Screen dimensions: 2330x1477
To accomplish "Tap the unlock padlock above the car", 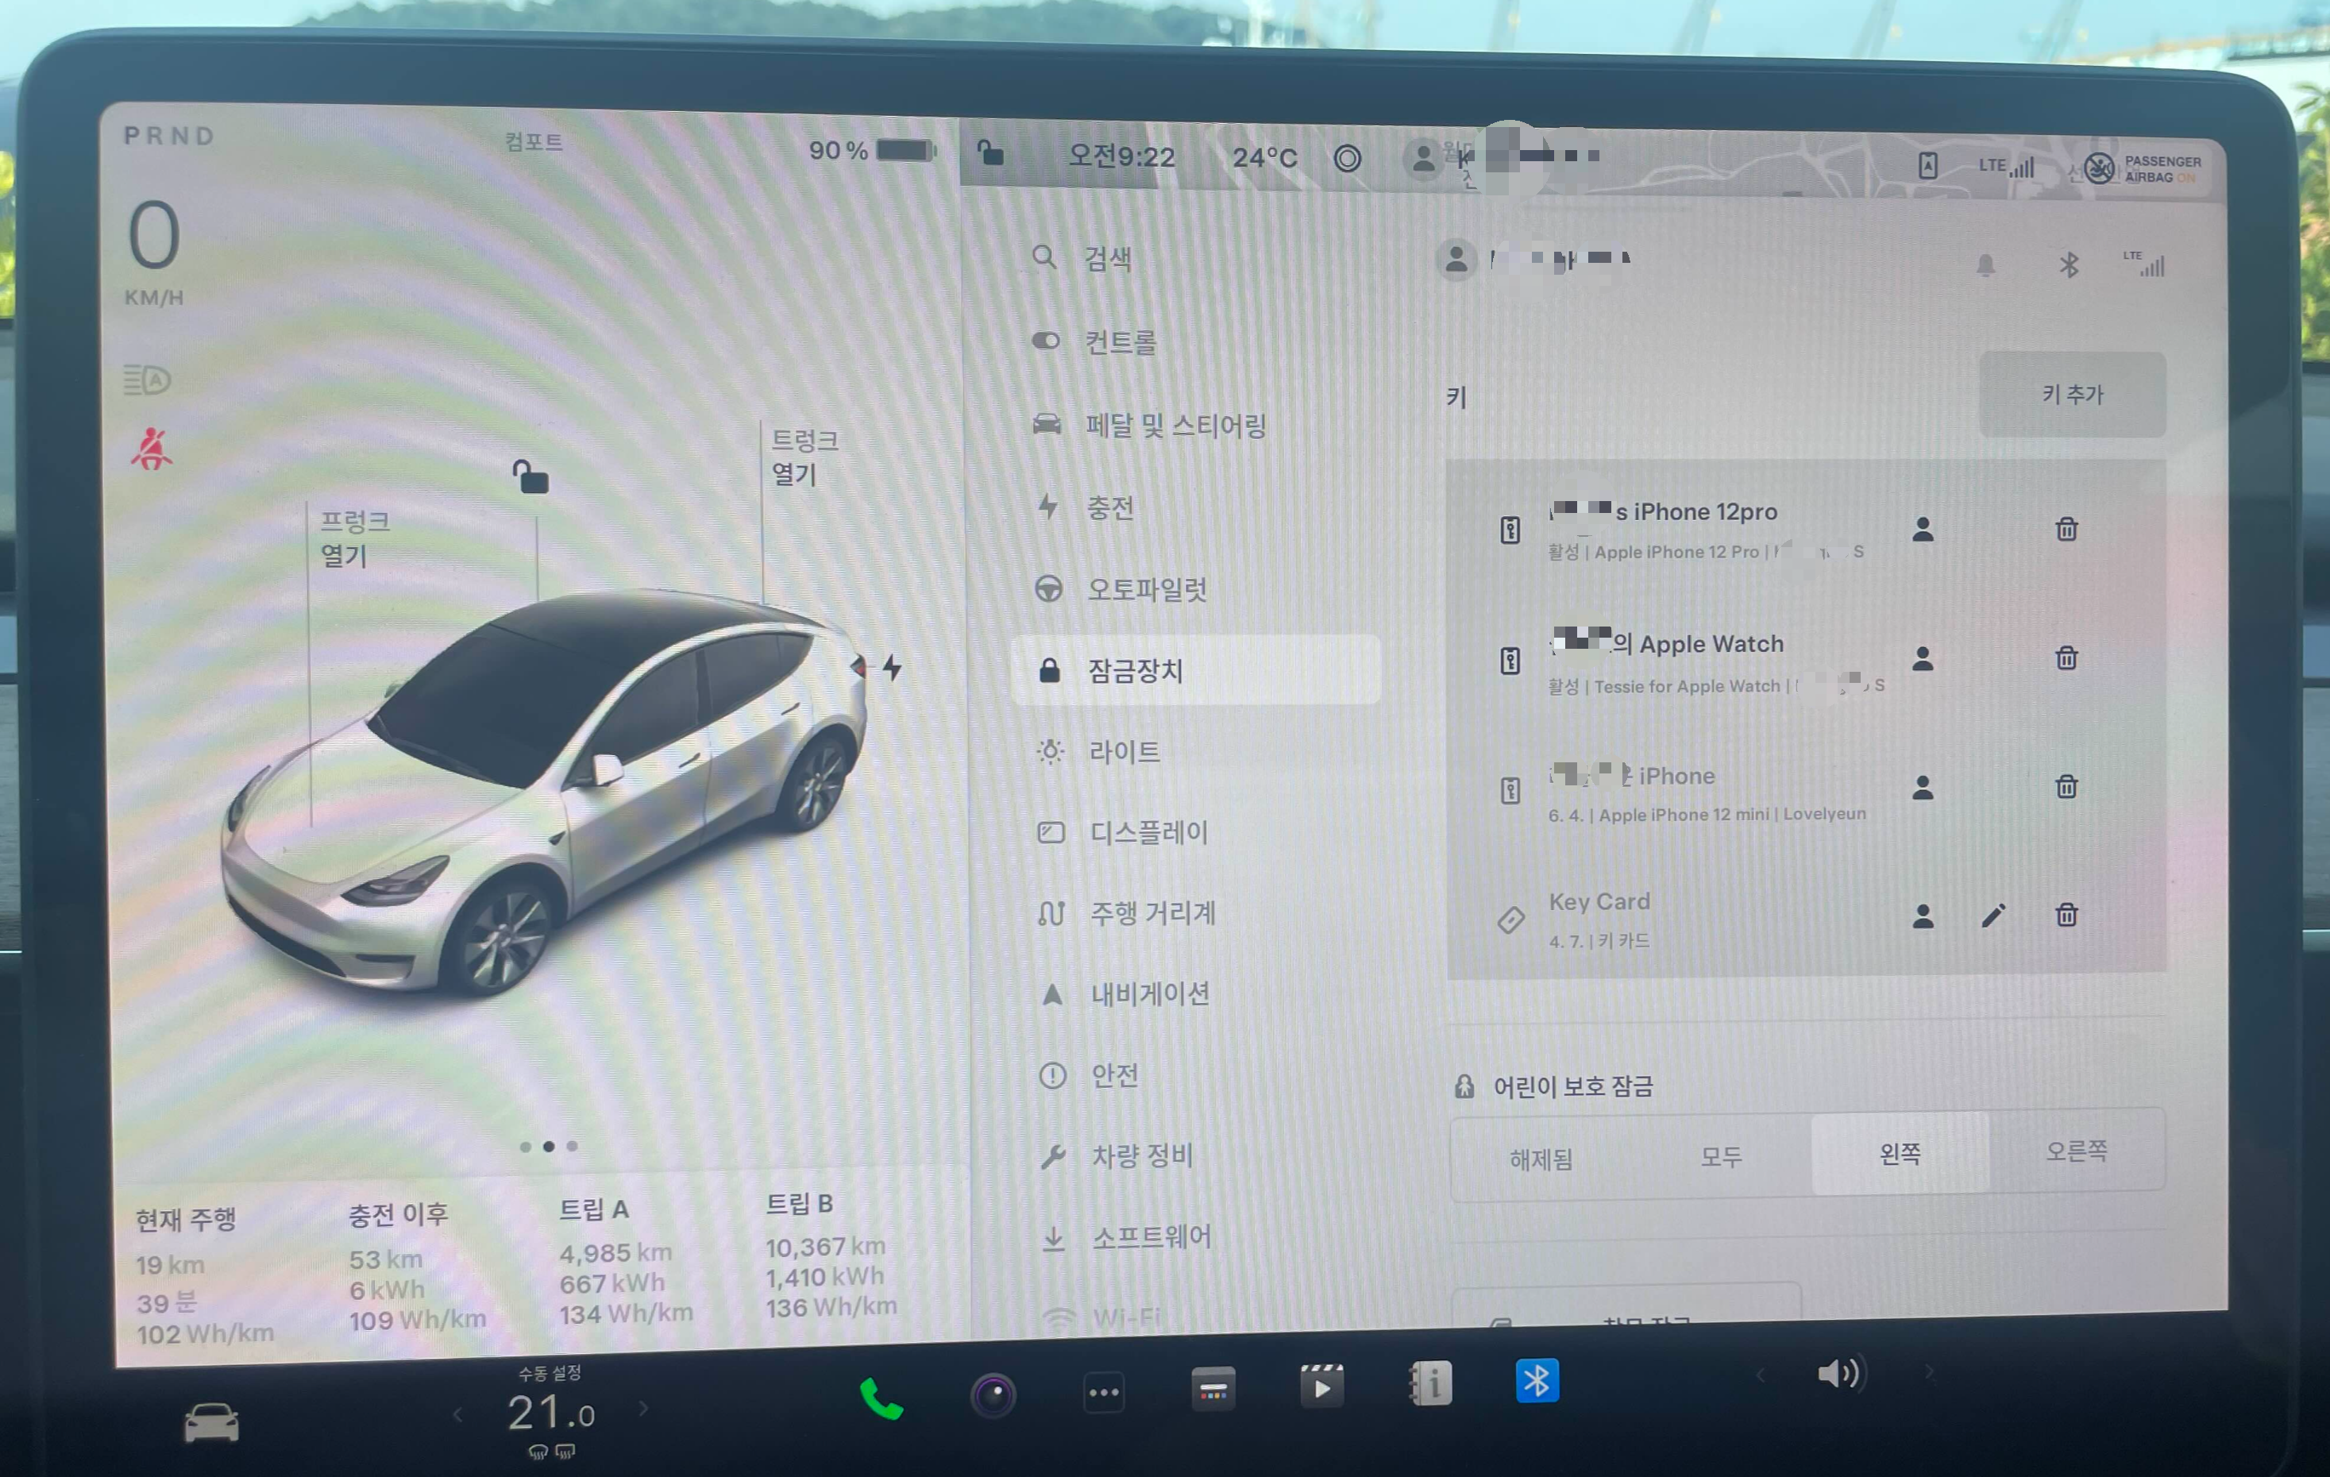I will pyautogui.click(x=530, y=478).
